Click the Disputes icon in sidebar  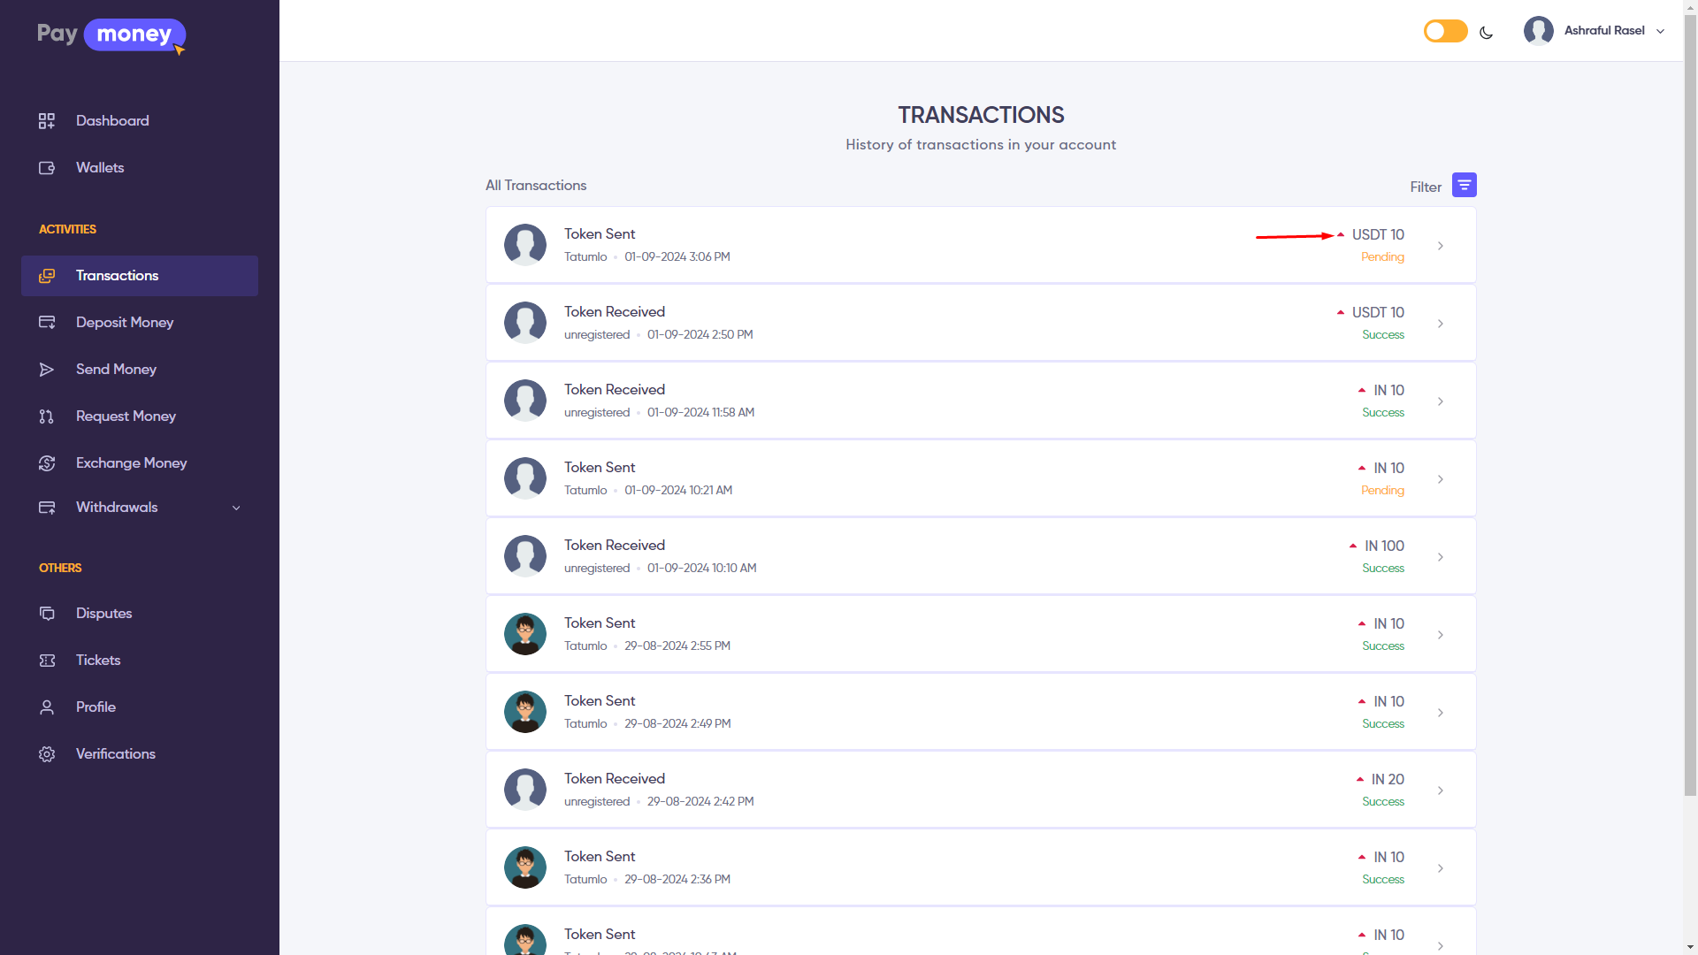[x=47, y=614]
